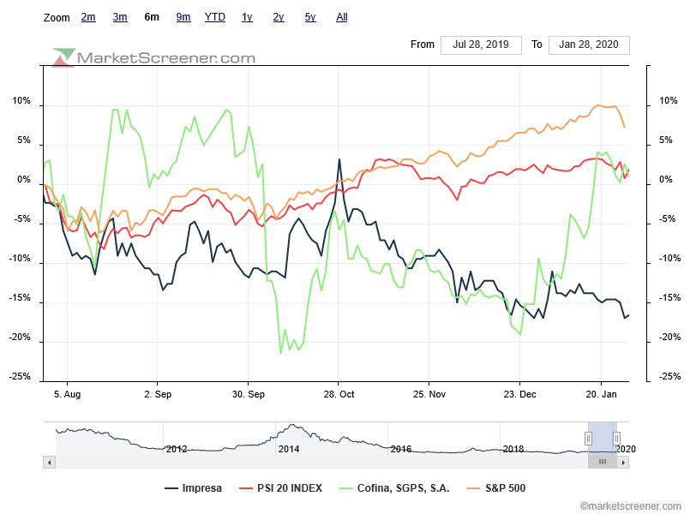Click the 25. Nov x-axis label

429,394
